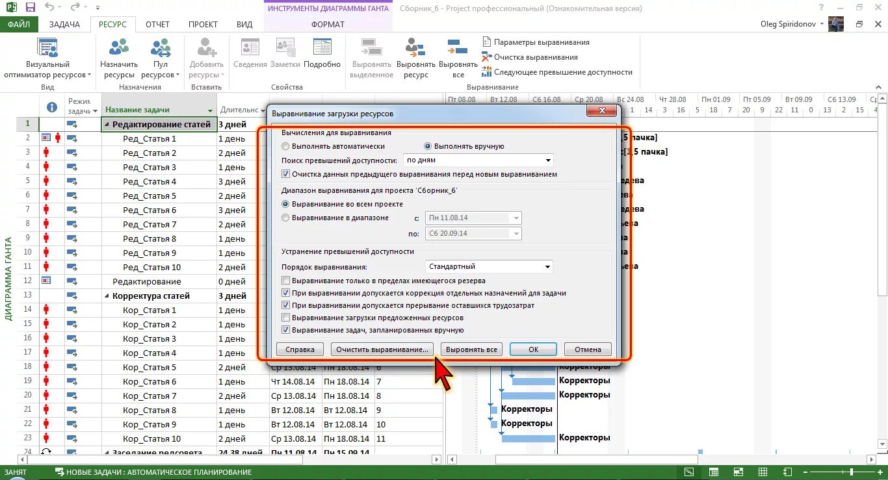Screen dimensions: 888x480
Task: Select task Ред_Статья 5 name cell
Action: point(159,196)
